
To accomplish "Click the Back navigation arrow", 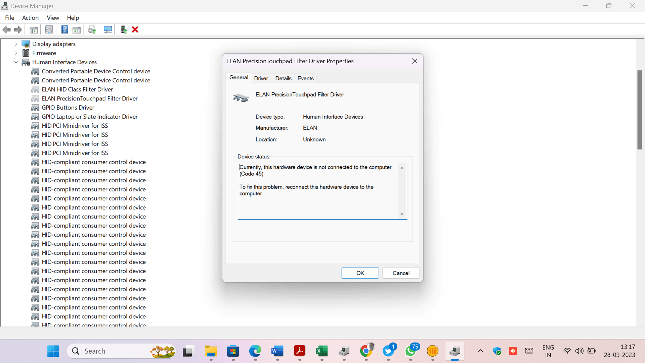I will [x=6, y=30].
